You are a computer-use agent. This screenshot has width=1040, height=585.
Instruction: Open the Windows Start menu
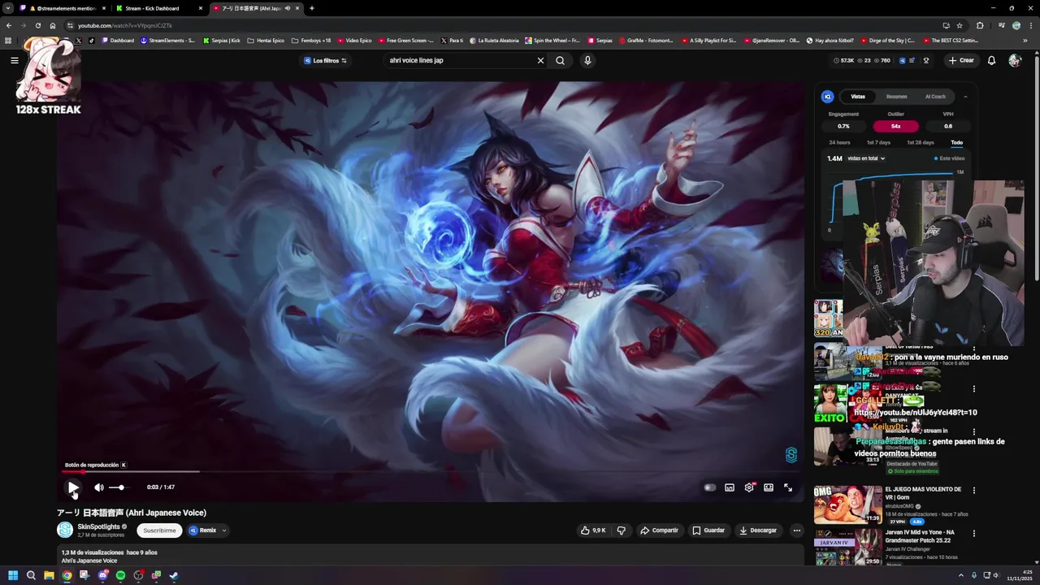[13, 575]
